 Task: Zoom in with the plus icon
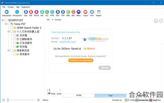click(x=38, y=100)
